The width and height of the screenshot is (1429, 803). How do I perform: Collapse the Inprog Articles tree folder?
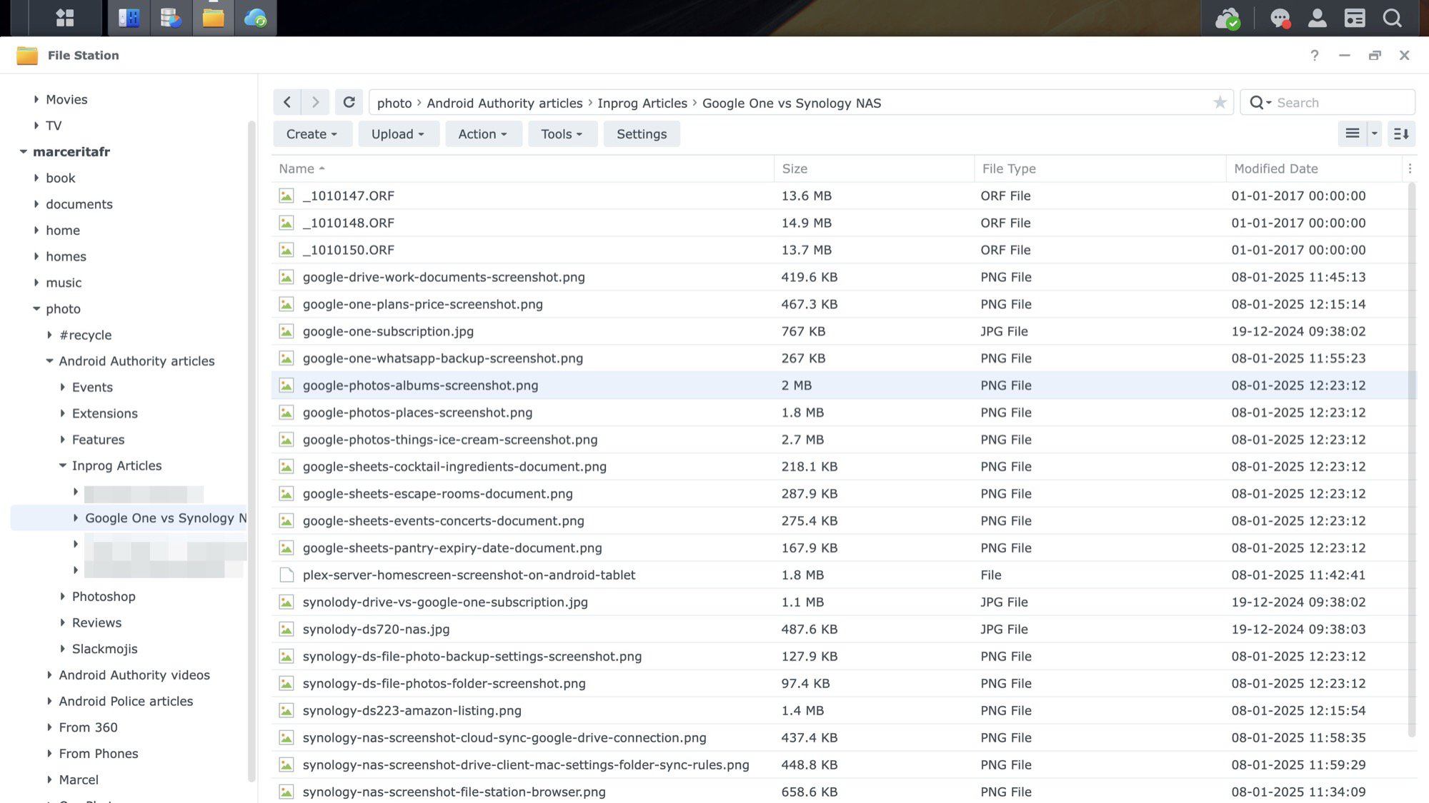coord(63,465)
